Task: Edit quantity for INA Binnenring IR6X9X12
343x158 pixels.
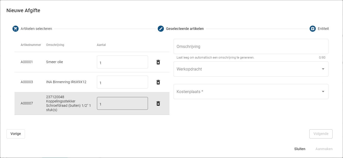Action: [x=122, y=82]
